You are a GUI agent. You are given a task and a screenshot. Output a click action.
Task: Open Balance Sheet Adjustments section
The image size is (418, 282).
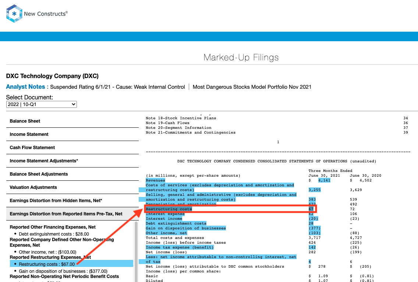pos(72,174)
